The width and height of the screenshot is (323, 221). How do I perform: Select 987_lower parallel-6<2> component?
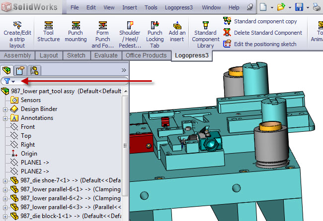(66, 198)
